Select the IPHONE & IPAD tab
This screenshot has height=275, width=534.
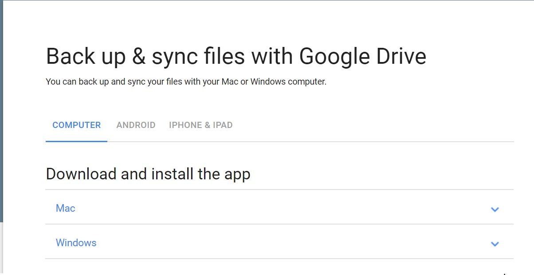(201, 125)
